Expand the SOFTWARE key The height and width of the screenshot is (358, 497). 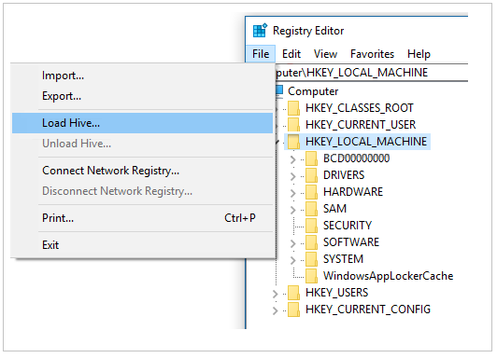293,243
